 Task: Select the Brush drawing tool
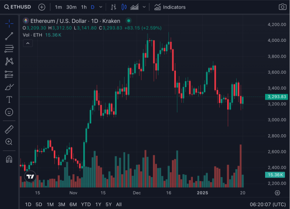tap(9, 87)
